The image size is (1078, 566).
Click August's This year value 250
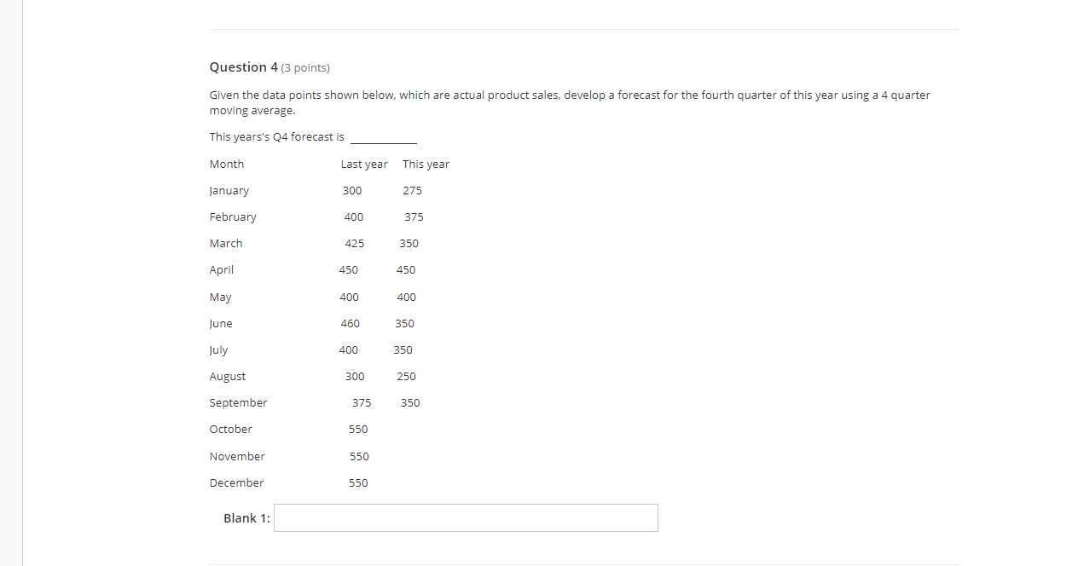coord(406,376)
